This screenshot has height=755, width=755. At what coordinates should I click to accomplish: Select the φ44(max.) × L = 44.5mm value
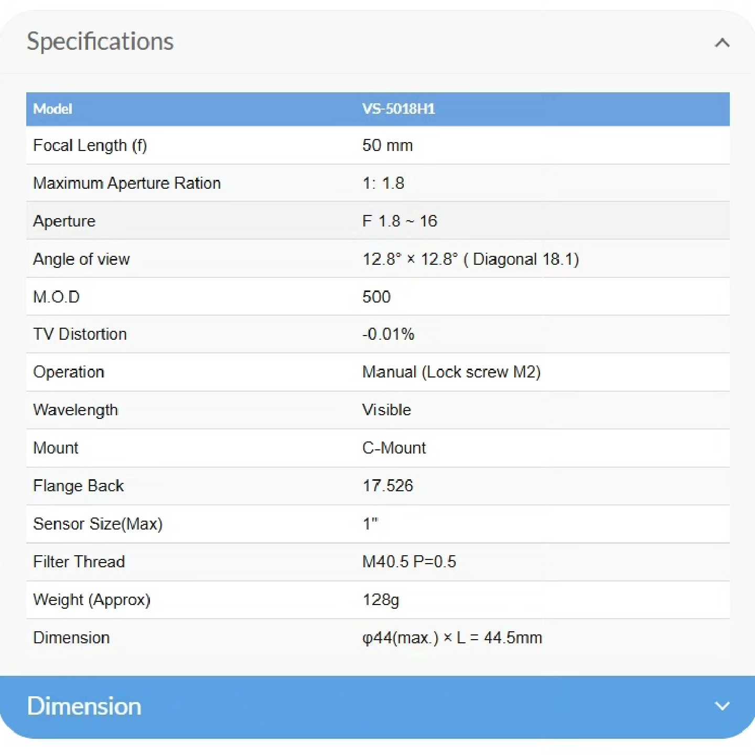(452, 638)
